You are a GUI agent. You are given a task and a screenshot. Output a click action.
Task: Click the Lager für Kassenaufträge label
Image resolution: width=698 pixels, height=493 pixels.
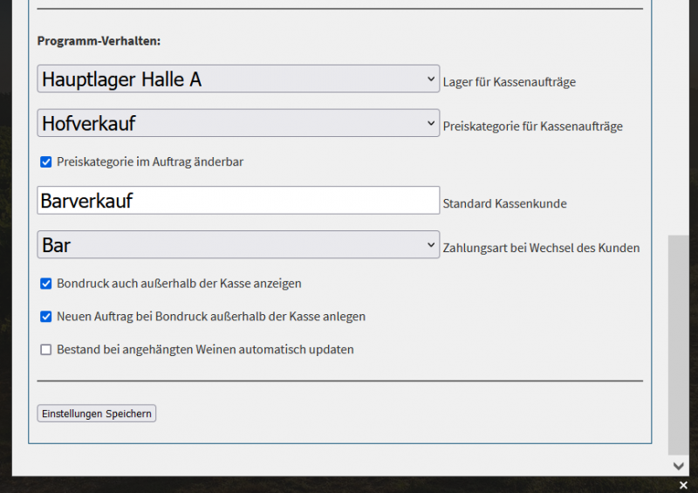[510, 83]
